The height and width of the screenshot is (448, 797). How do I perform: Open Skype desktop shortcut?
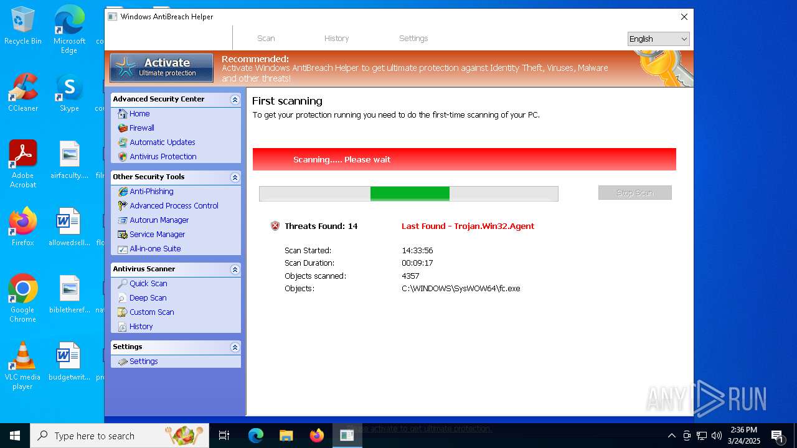coord(69,93)
